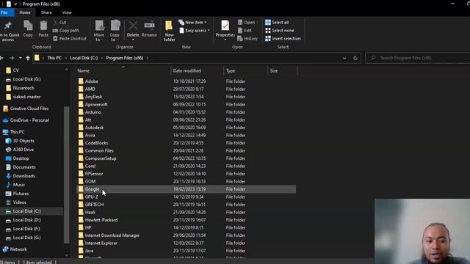The height and width of the screenshot is (264, 470).
Task: Click the Search Program Files (x86) box
Action: [418, 58]
